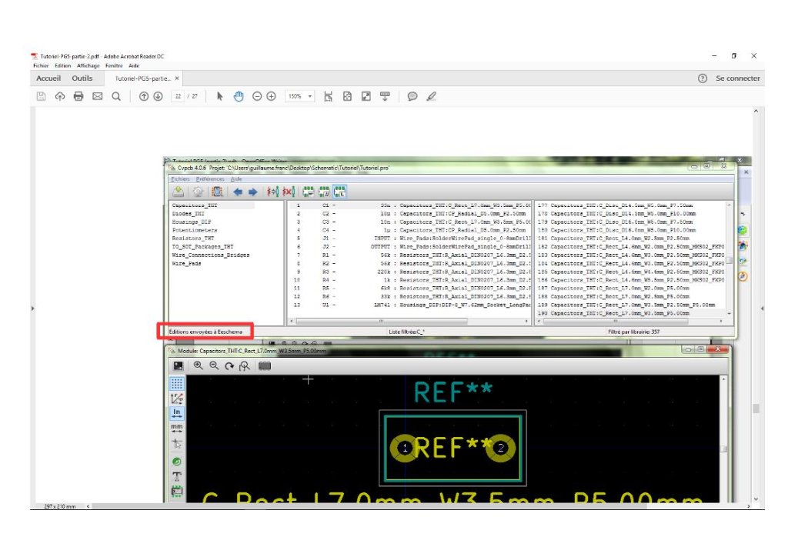Open the search magnifier tool

pos(116,96)
